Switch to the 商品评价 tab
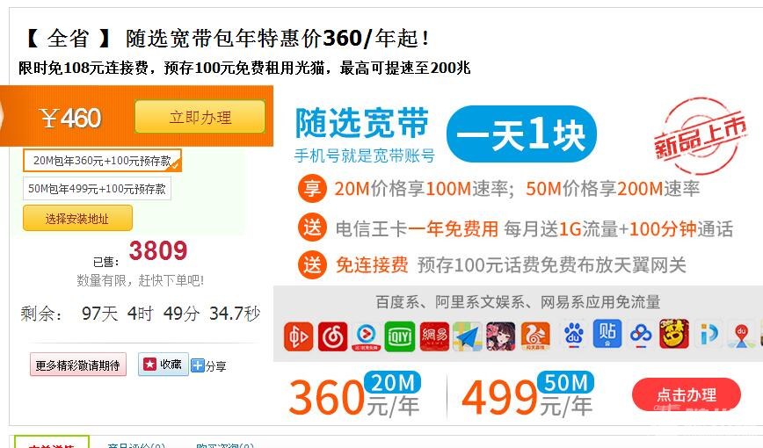Image resolution: width=763 pixels, height=448 pixels. tap(135, 444)
